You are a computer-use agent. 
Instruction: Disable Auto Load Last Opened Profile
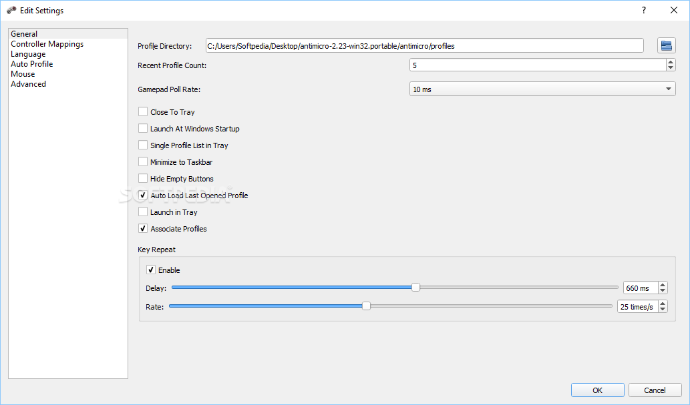(x=143, y=195)
